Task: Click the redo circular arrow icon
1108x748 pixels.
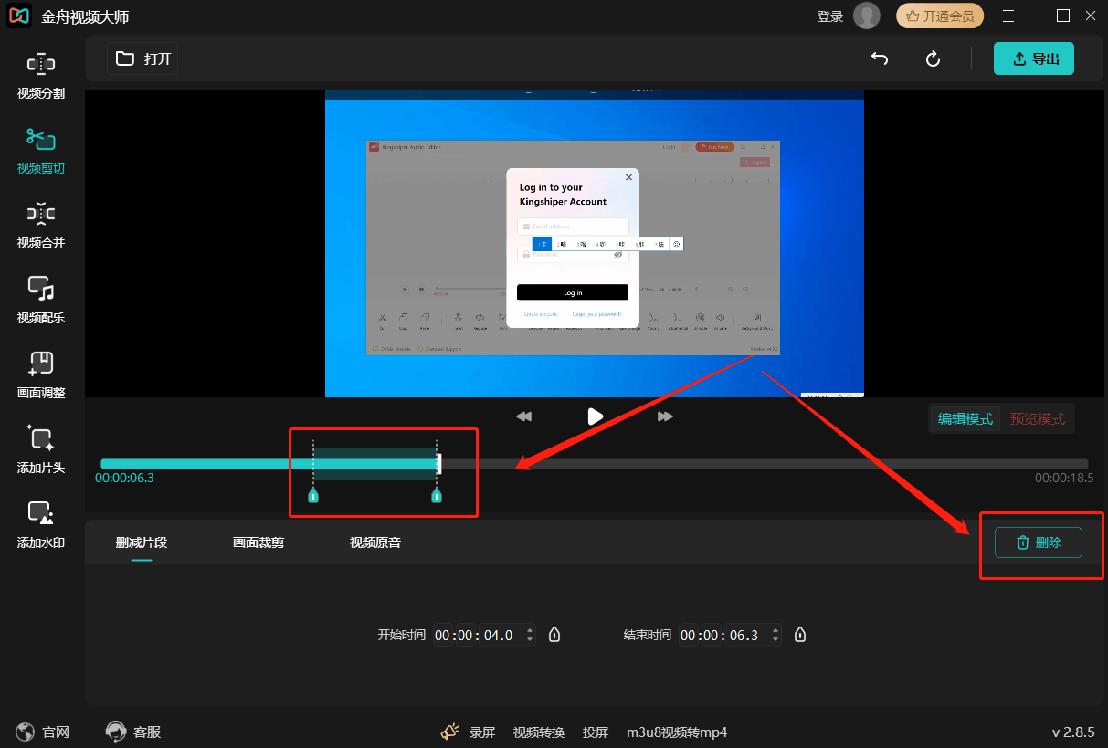Action: pyautogui.click(x=933, y=59)
